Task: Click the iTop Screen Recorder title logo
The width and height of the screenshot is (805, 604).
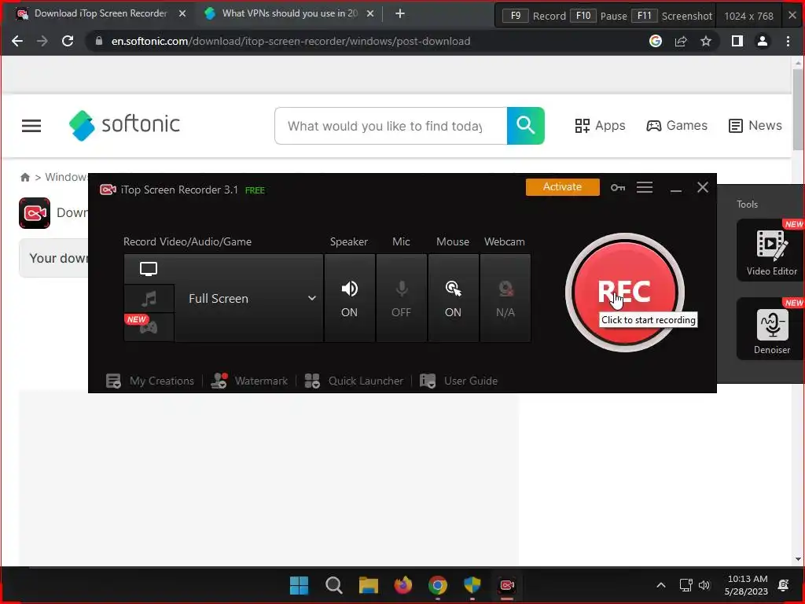Action: tap(108, 190)
